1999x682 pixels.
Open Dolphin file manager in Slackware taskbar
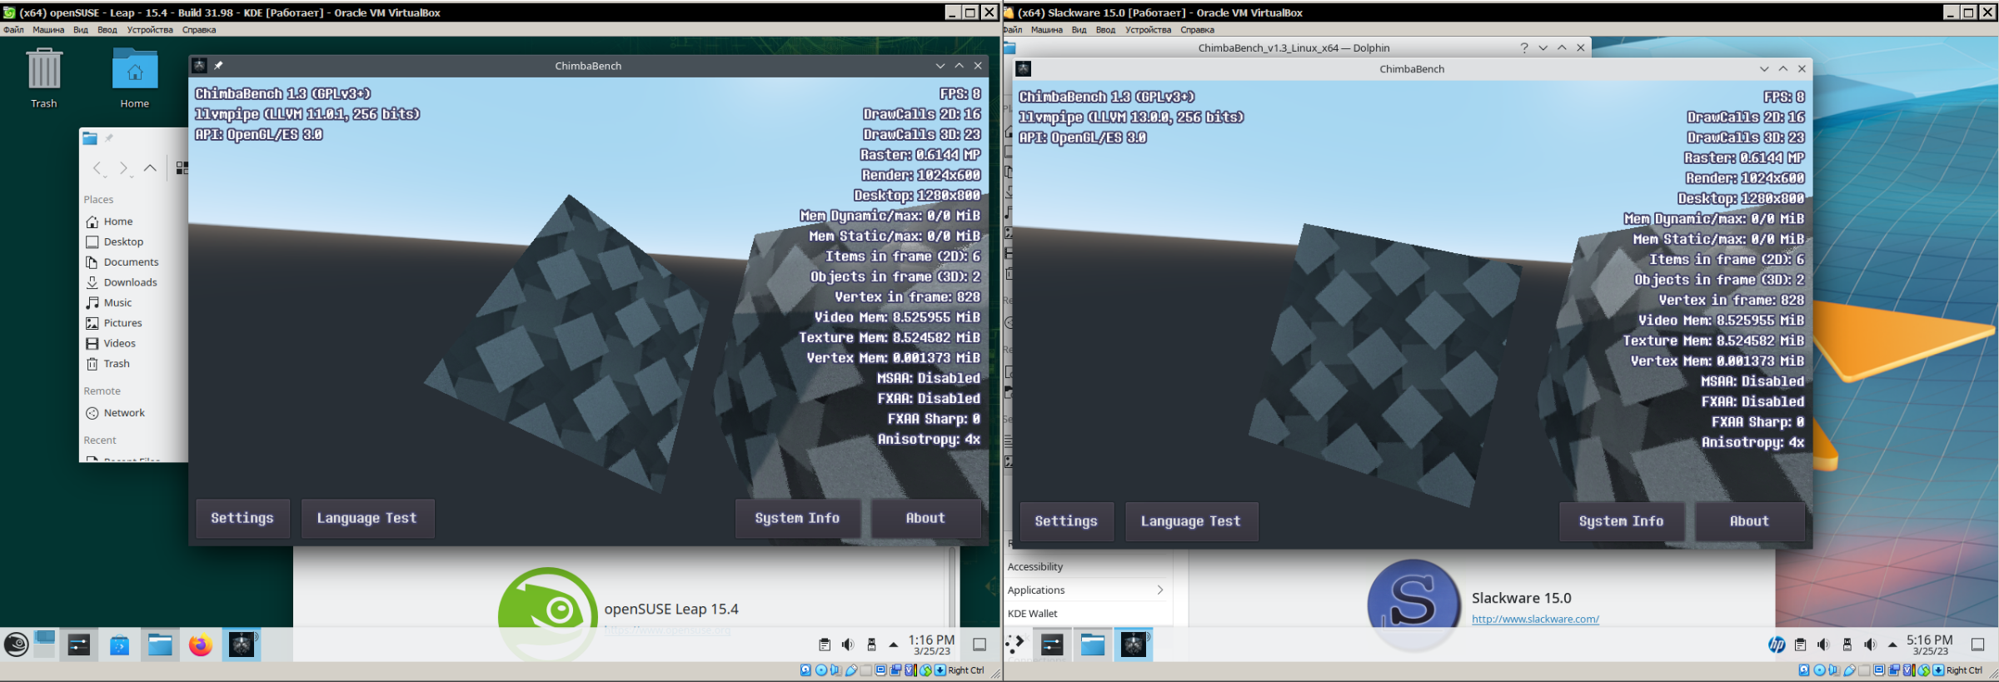point(1093,645)
